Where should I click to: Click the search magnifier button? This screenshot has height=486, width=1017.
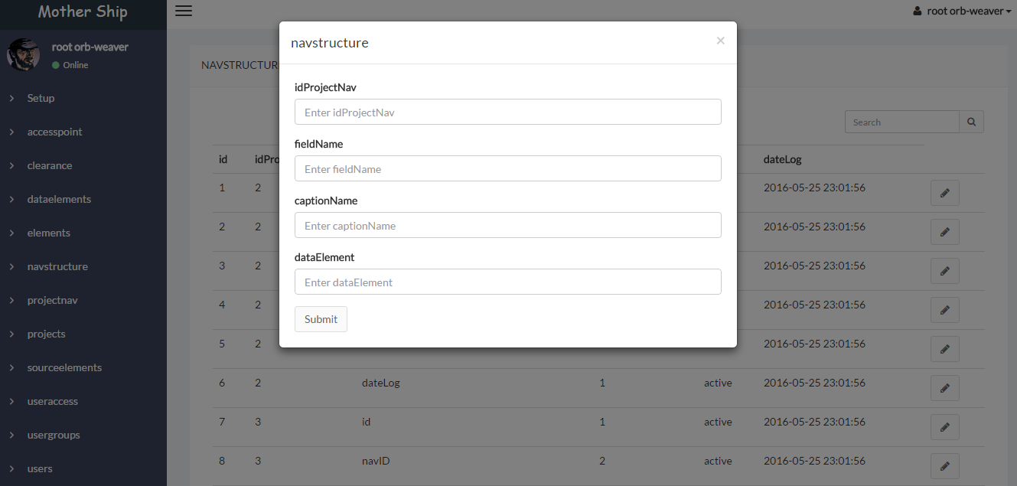(971, 122)
